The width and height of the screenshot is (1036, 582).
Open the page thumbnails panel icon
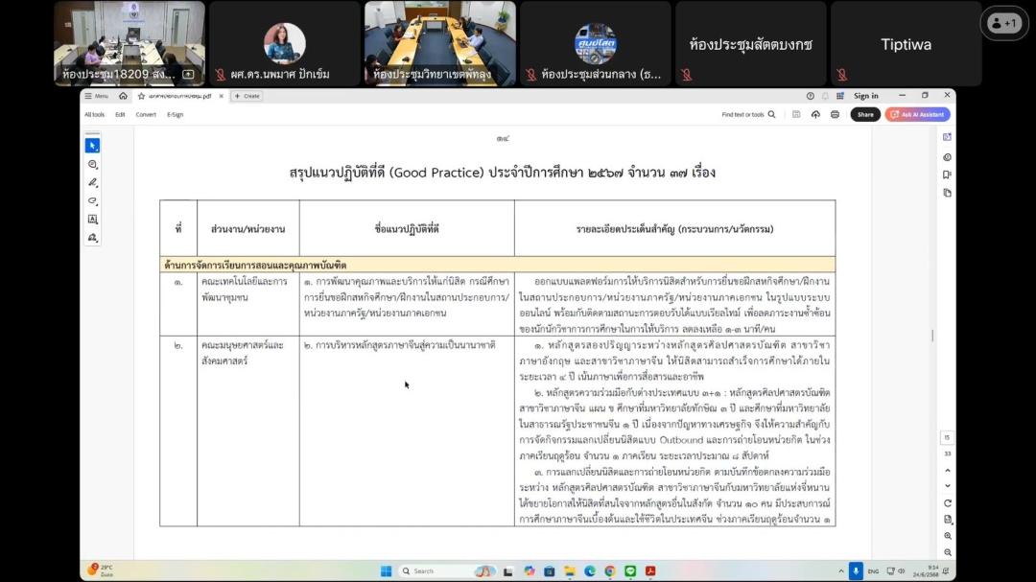(948, 193)
